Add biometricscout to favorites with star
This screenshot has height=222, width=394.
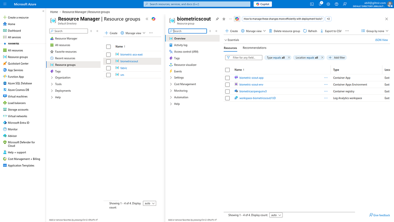(x=224, y=19)
